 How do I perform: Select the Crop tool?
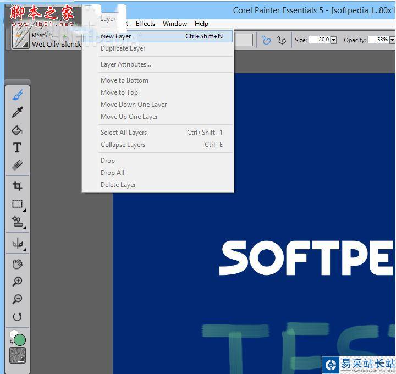[x=18, y=186]
